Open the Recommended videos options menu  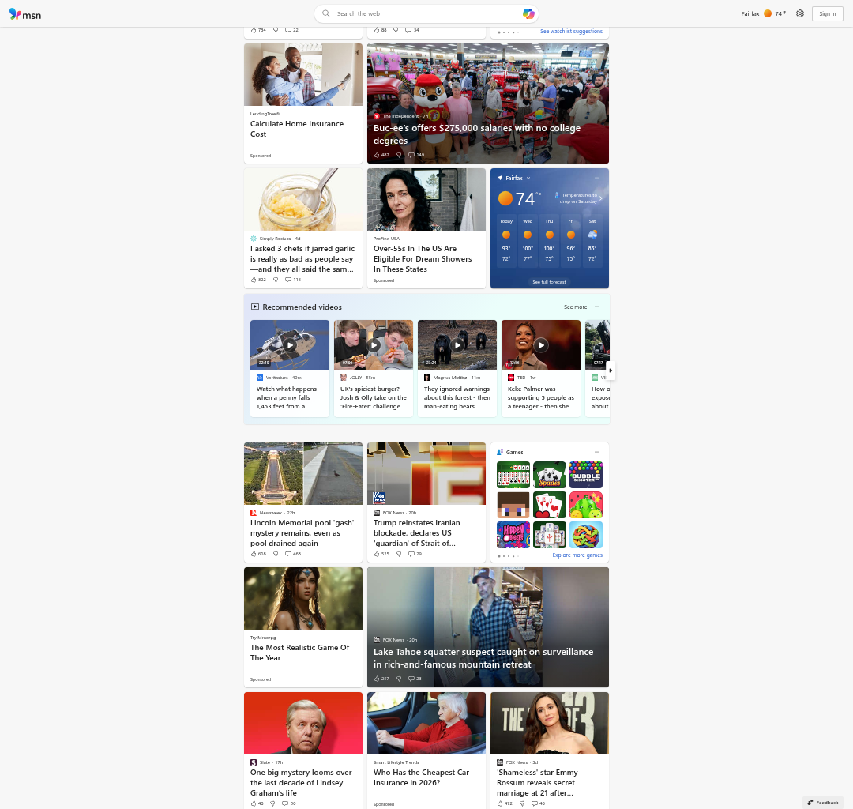click(597, 307)
